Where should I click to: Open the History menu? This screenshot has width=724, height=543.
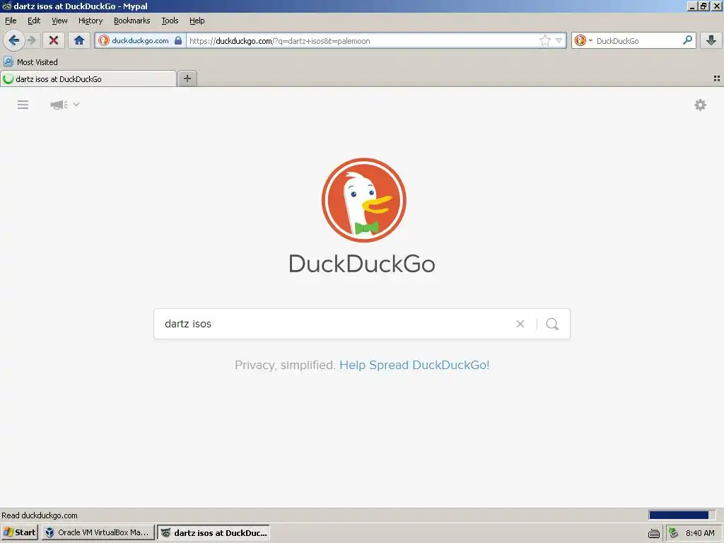click(x=90, y=21)
